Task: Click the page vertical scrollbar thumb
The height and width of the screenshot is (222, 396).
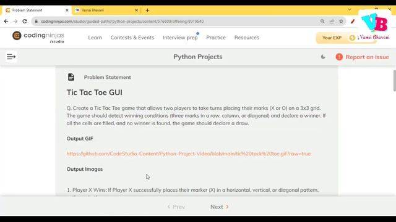Action: (x=395, y=81)
